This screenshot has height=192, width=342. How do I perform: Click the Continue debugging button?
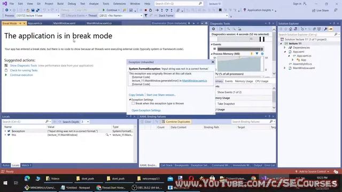coord(110,10)
